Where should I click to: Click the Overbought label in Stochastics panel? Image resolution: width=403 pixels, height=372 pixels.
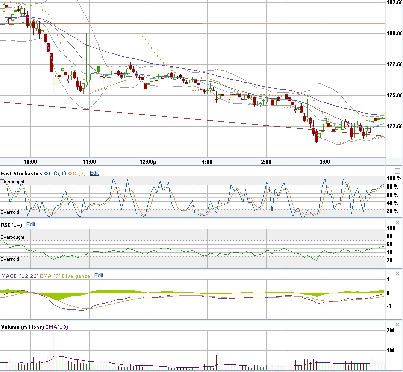click(13, 182)
